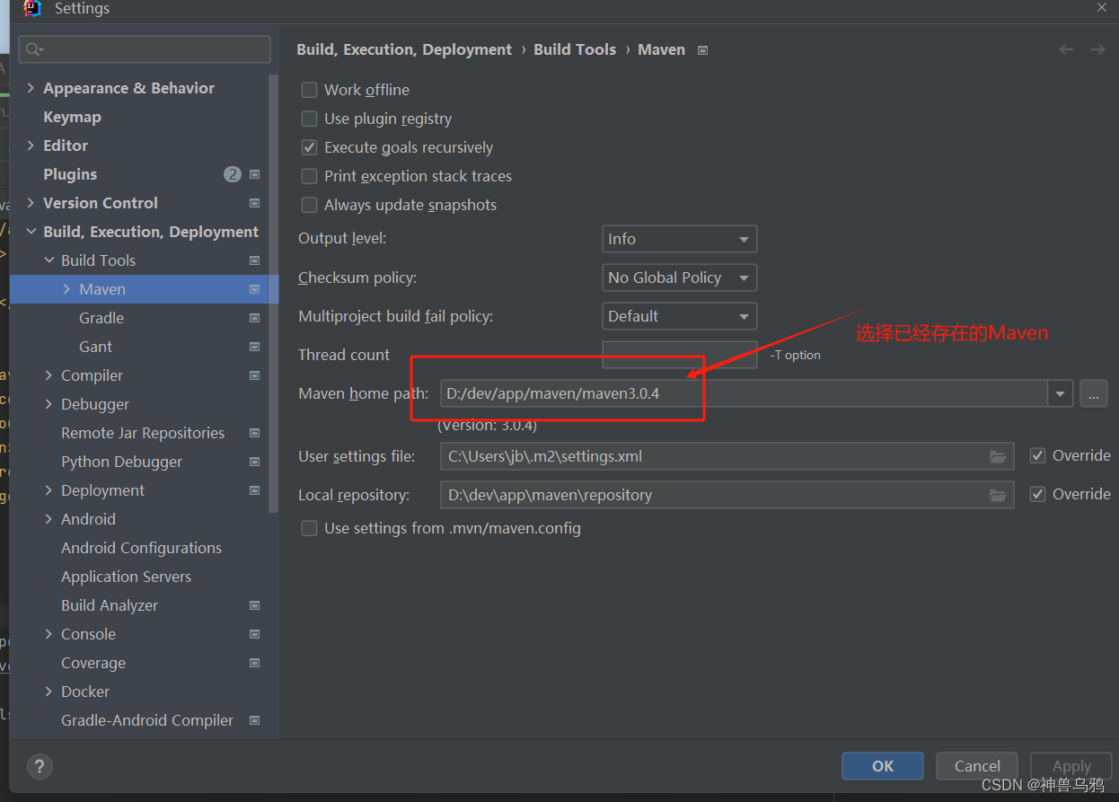Open the Multiproject build fail policy dropdown
The height and width of the screenshot is (802, 1119).
tap(679, 316)
